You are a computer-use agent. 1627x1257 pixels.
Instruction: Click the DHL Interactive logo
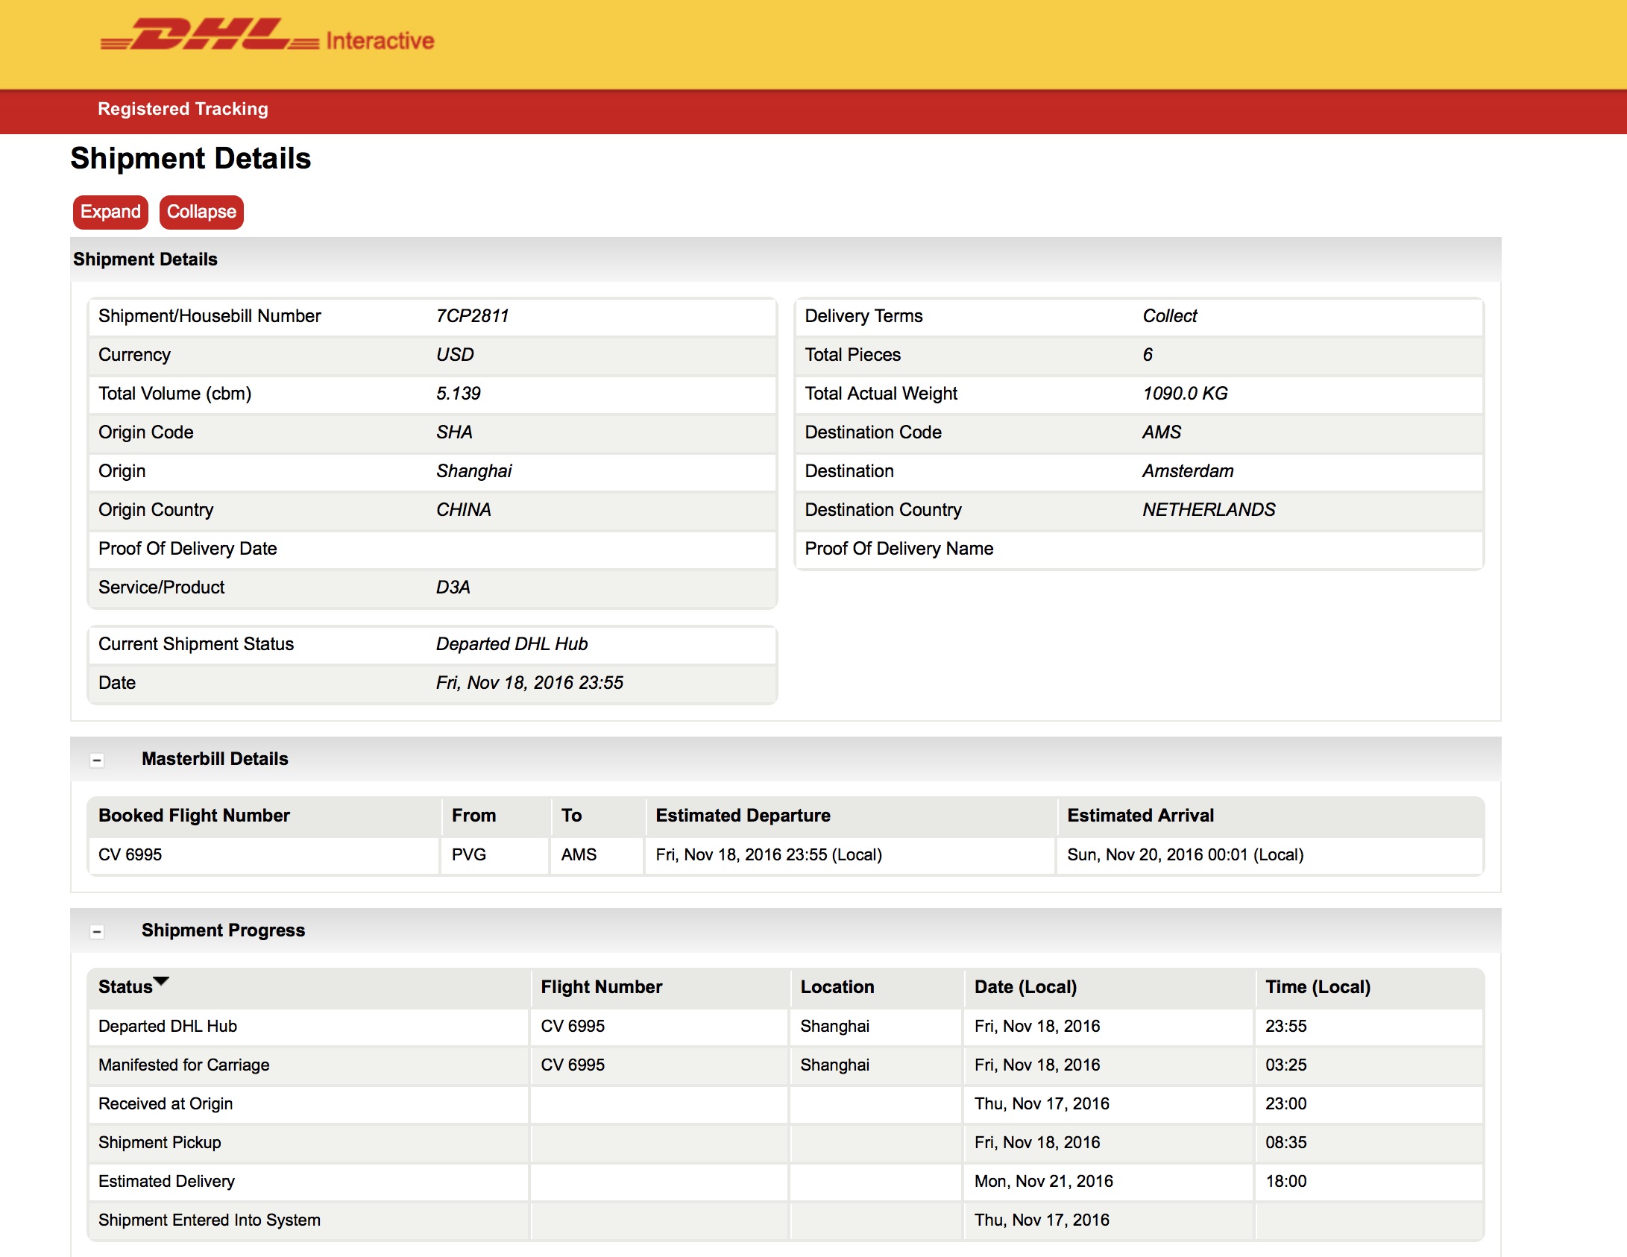pos(266,37)
